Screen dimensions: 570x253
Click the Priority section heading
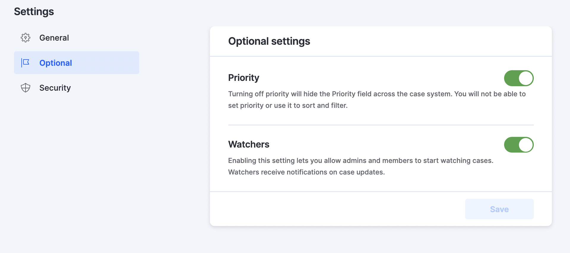(243, 78)
